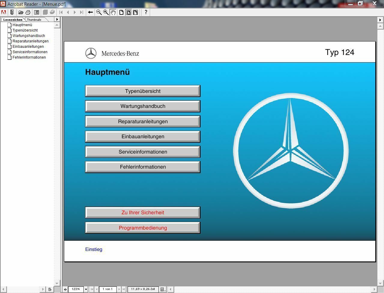Go to the first page toolbar arrow
This screenshot has height=293, width=384.
point(61,12)
